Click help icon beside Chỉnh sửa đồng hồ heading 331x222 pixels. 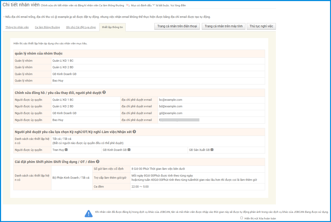[104, 93]
